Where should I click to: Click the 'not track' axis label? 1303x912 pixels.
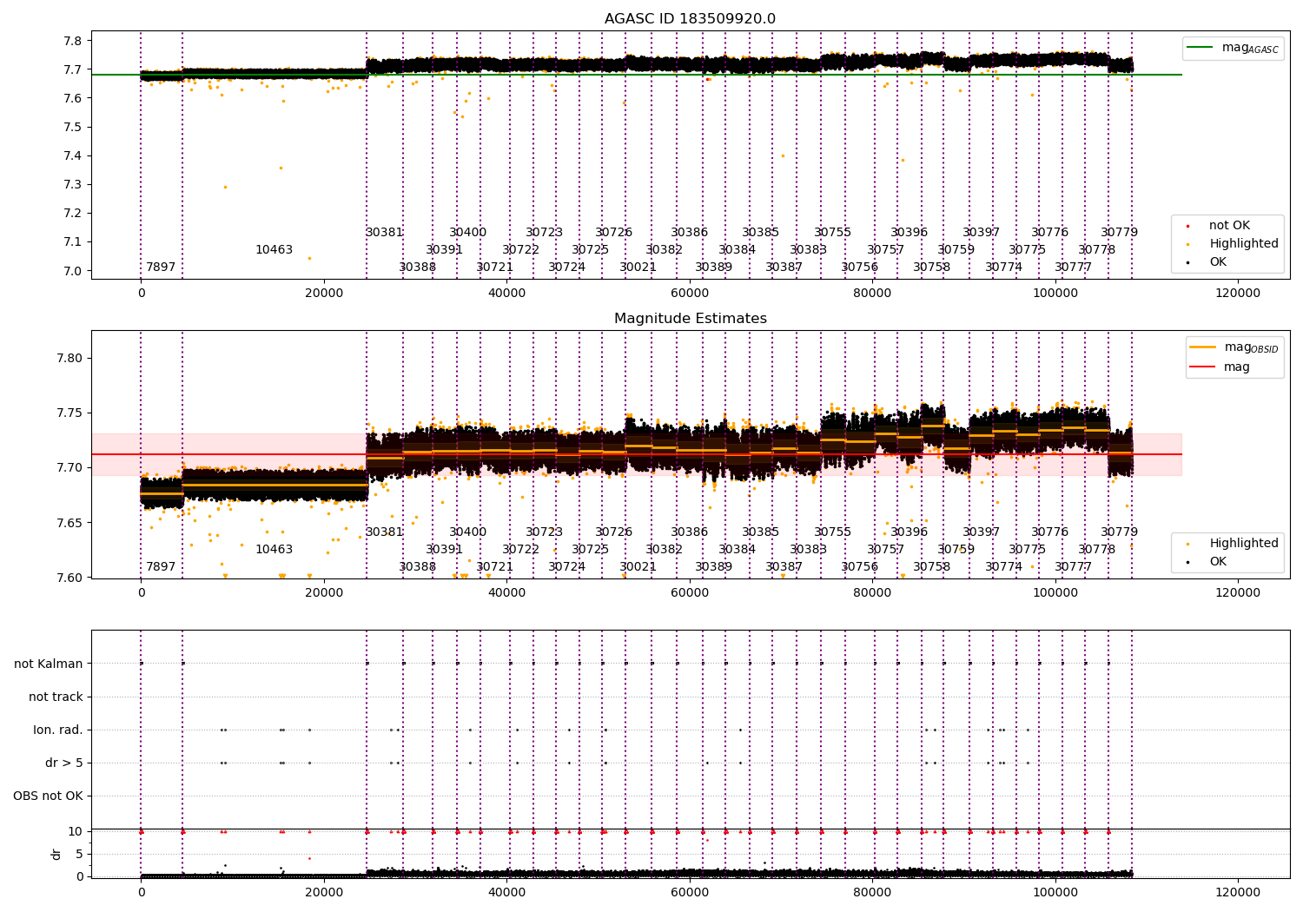56,697
